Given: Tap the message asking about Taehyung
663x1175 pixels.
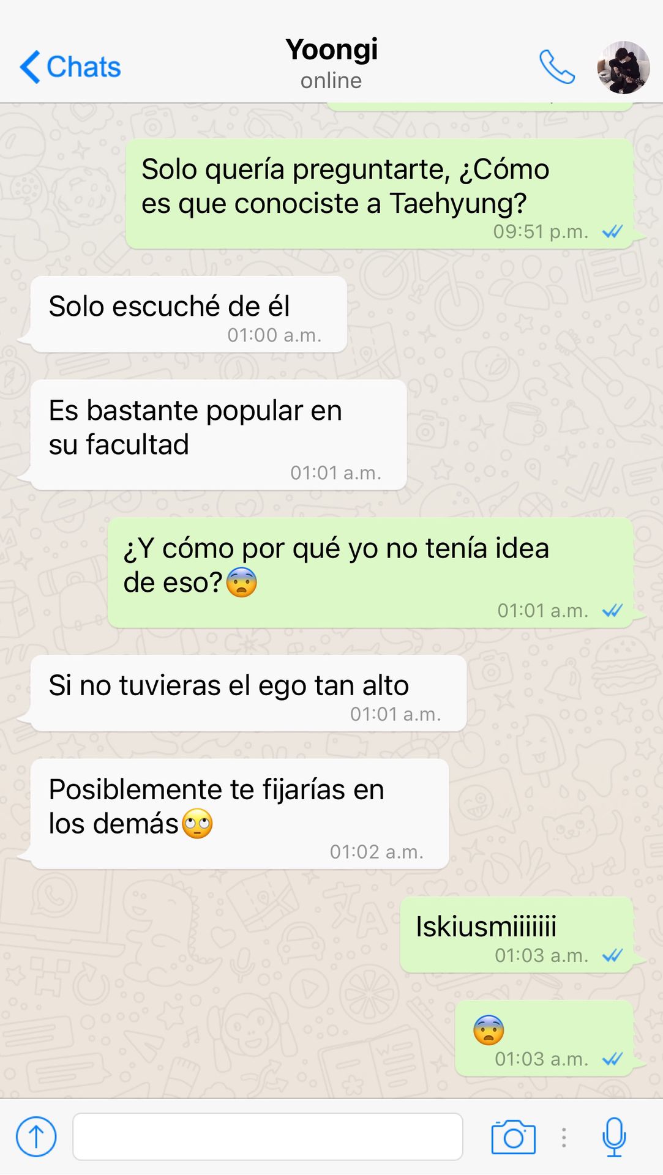Looking at the screenshot, I should (x=379, y=193).
